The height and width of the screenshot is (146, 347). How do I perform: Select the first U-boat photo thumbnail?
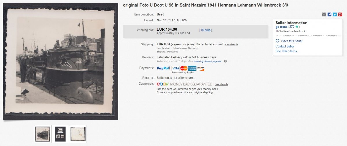43,134
